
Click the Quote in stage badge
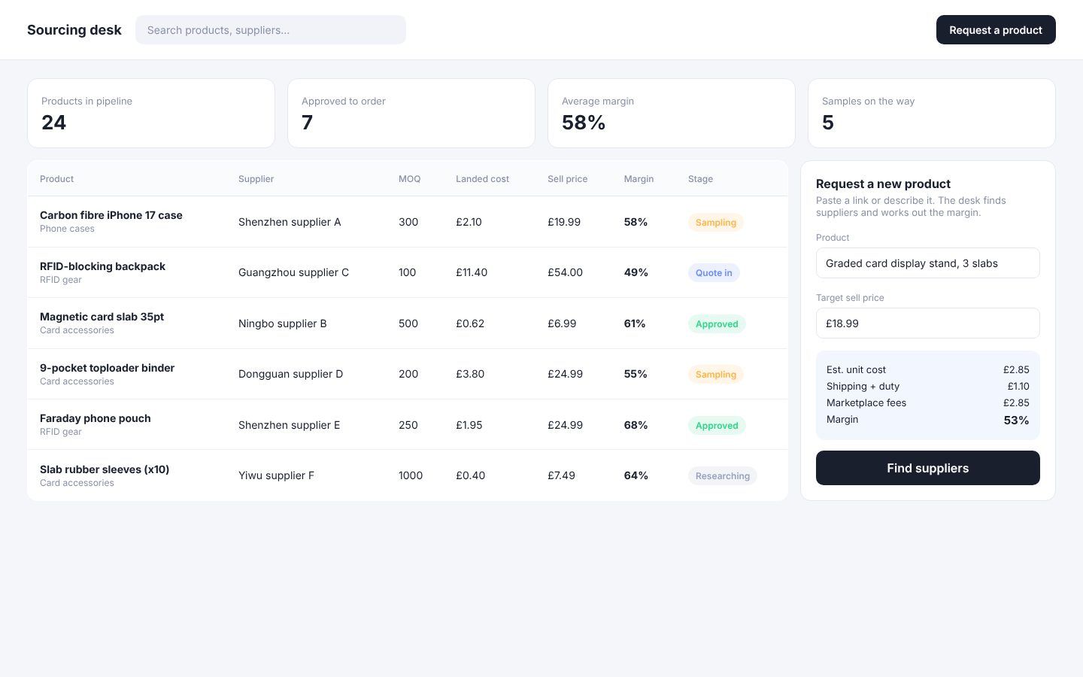coord(714,272)
